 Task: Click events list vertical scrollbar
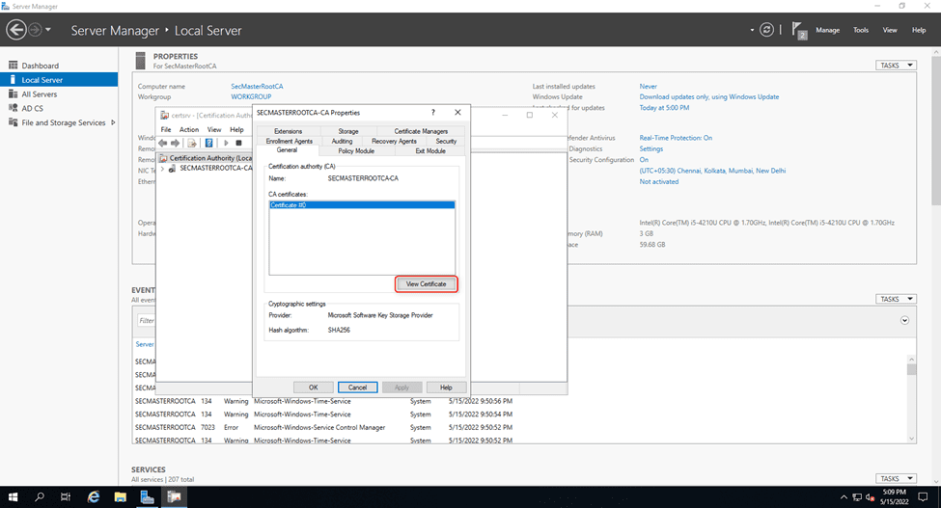pos(912,397)
